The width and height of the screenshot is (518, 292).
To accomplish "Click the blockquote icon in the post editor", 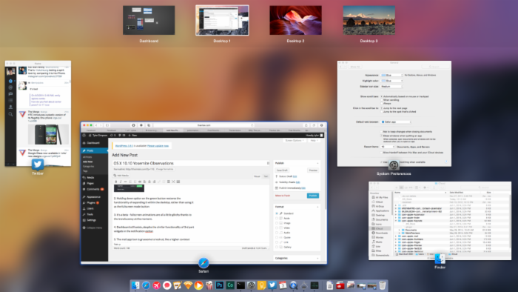I will coord(140,182).
